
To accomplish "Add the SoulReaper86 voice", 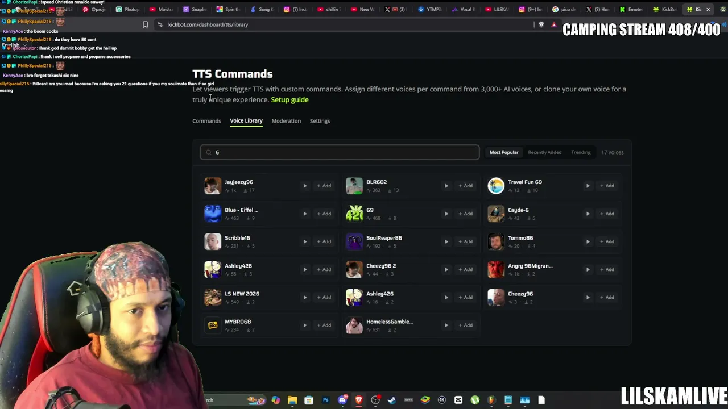I will [x=465, y=241].
